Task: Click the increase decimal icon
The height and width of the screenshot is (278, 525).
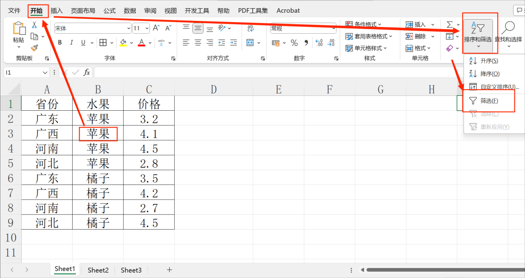Action: click(x=319, y=43)
